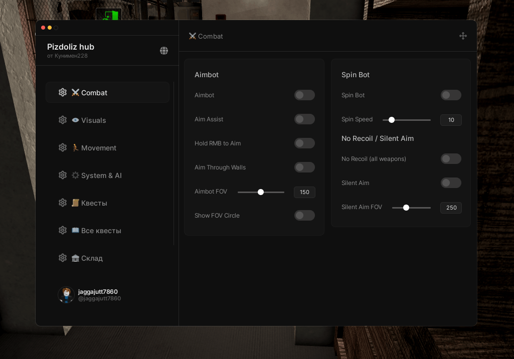Click the Aimbot FOV value field 150
This screenshot has height=359, width=514.
[x=304, y=192]
